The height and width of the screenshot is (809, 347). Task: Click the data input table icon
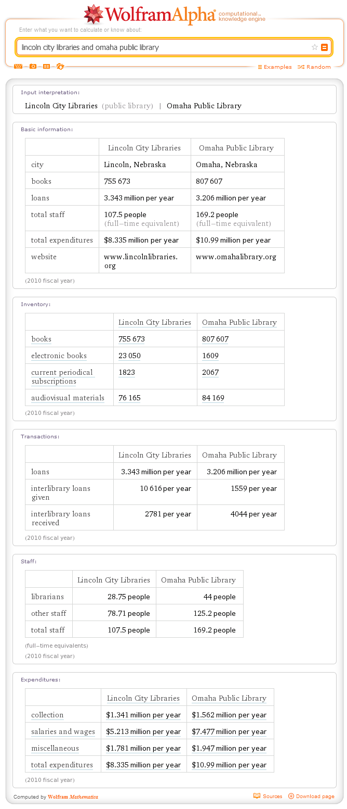pyautogui.click(x=46, y=67)
